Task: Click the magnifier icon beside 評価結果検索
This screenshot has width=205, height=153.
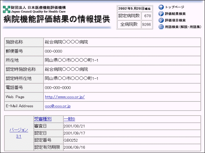Action: pos(161,13)
